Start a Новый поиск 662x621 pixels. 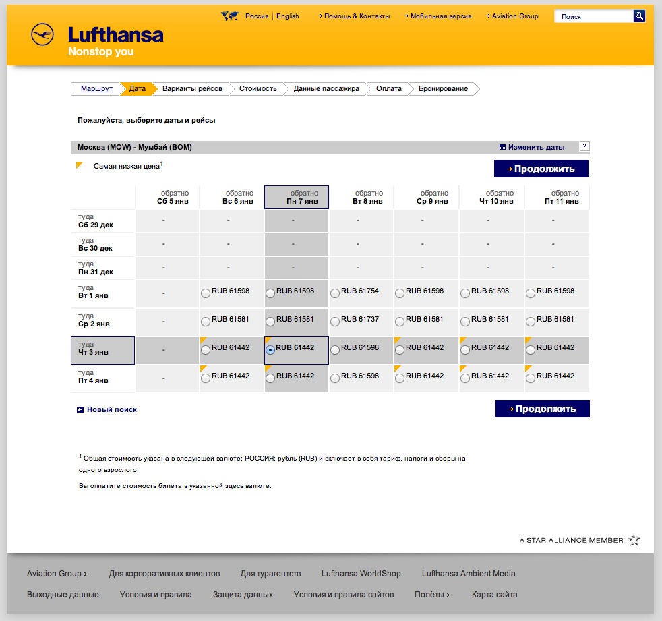(112, 409)
